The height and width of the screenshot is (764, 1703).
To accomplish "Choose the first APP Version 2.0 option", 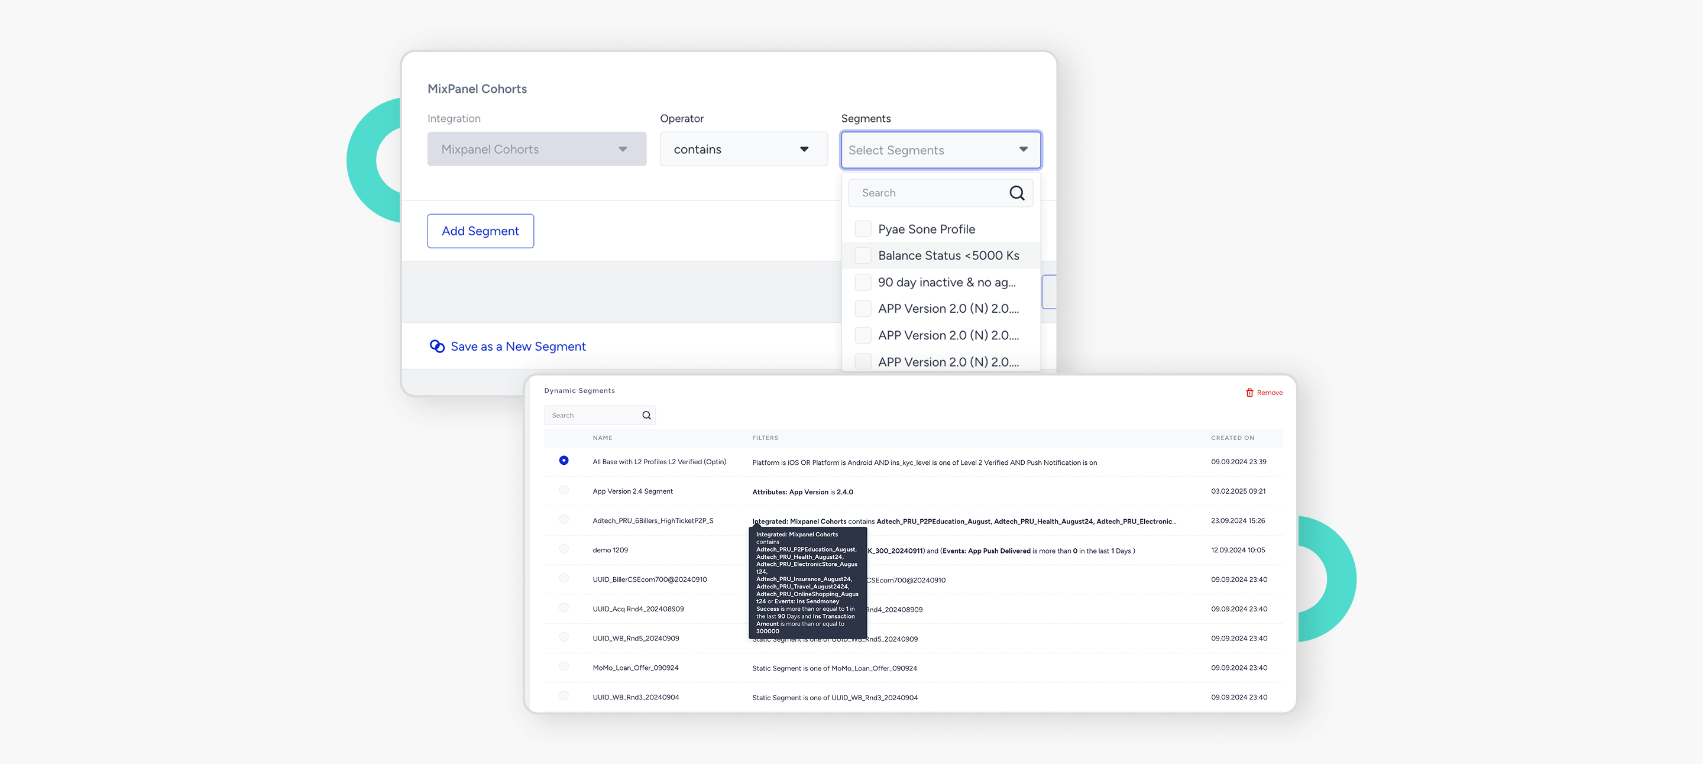I will pos(947,309).
